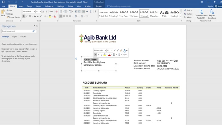This screenshot has height=125, width=222.
Task: Click the Format Painter tool
Action: point(14,17)
